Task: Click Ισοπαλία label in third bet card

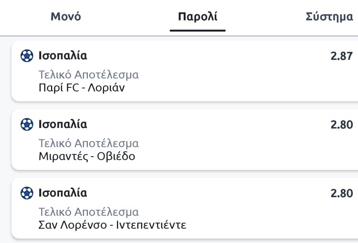Action: (x=63, y=193)
